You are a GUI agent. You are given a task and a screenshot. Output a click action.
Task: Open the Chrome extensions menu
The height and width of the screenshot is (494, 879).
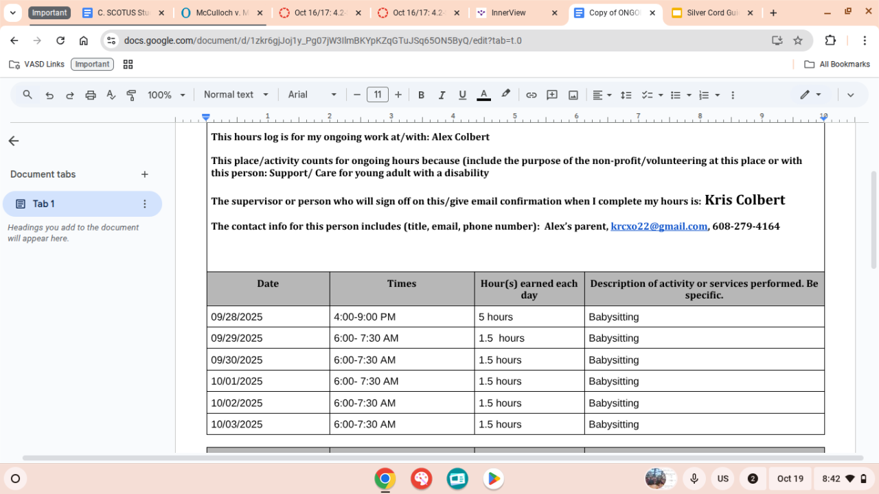pyautogui.click(x=830, y=40)
